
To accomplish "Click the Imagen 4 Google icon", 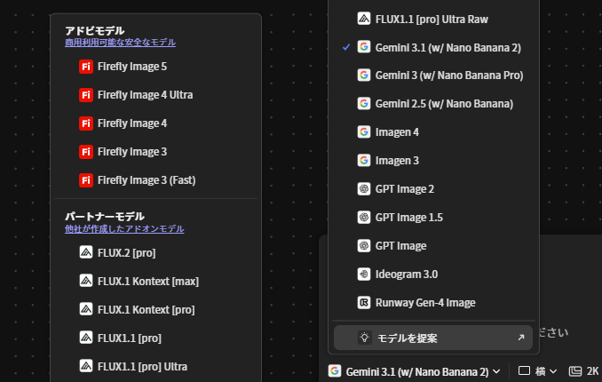I will pos(364,131).
